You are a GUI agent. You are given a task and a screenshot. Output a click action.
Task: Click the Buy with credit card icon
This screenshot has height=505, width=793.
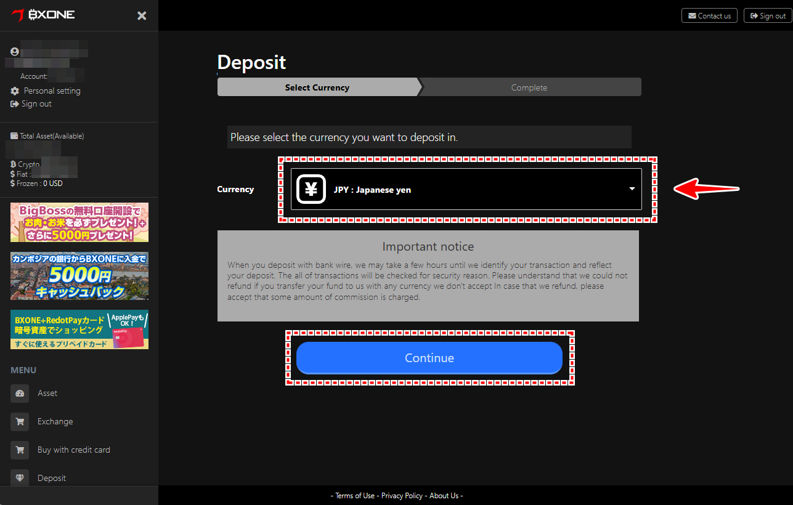[x=20, y=450]
